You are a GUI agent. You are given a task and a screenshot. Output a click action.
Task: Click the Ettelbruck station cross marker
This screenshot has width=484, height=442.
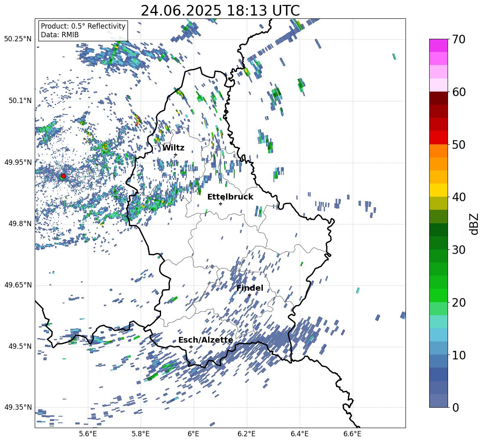point(220,204)
